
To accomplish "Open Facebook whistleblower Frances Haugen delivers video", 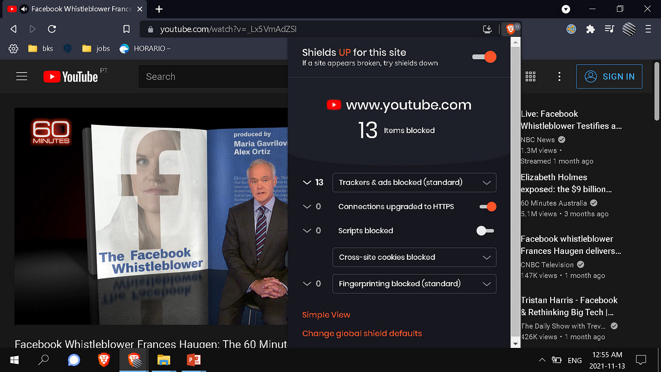I will [x=571, y=245].
